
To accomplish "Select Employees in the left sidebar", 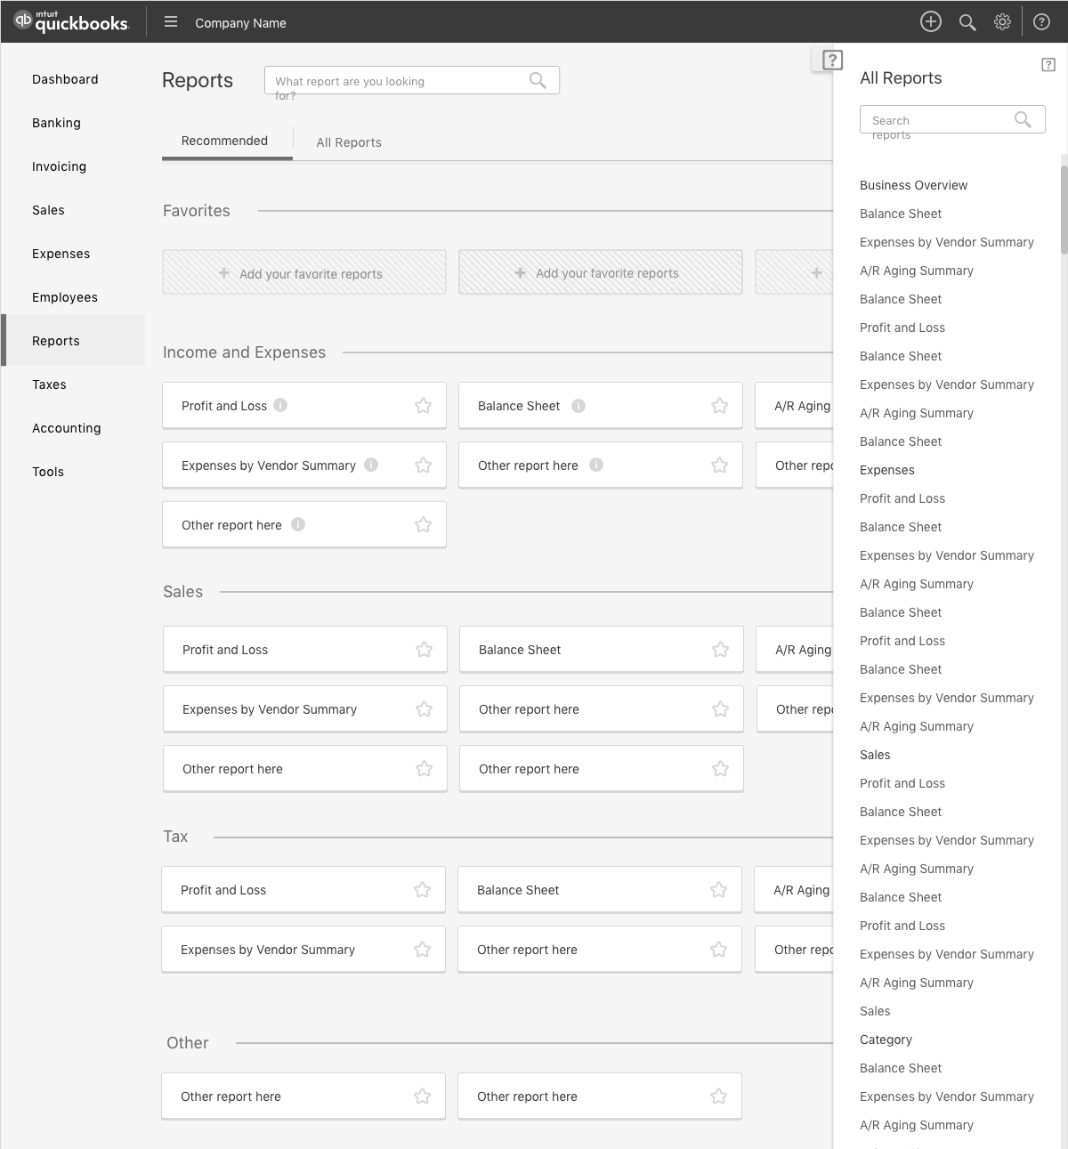I will pos(65,297).
